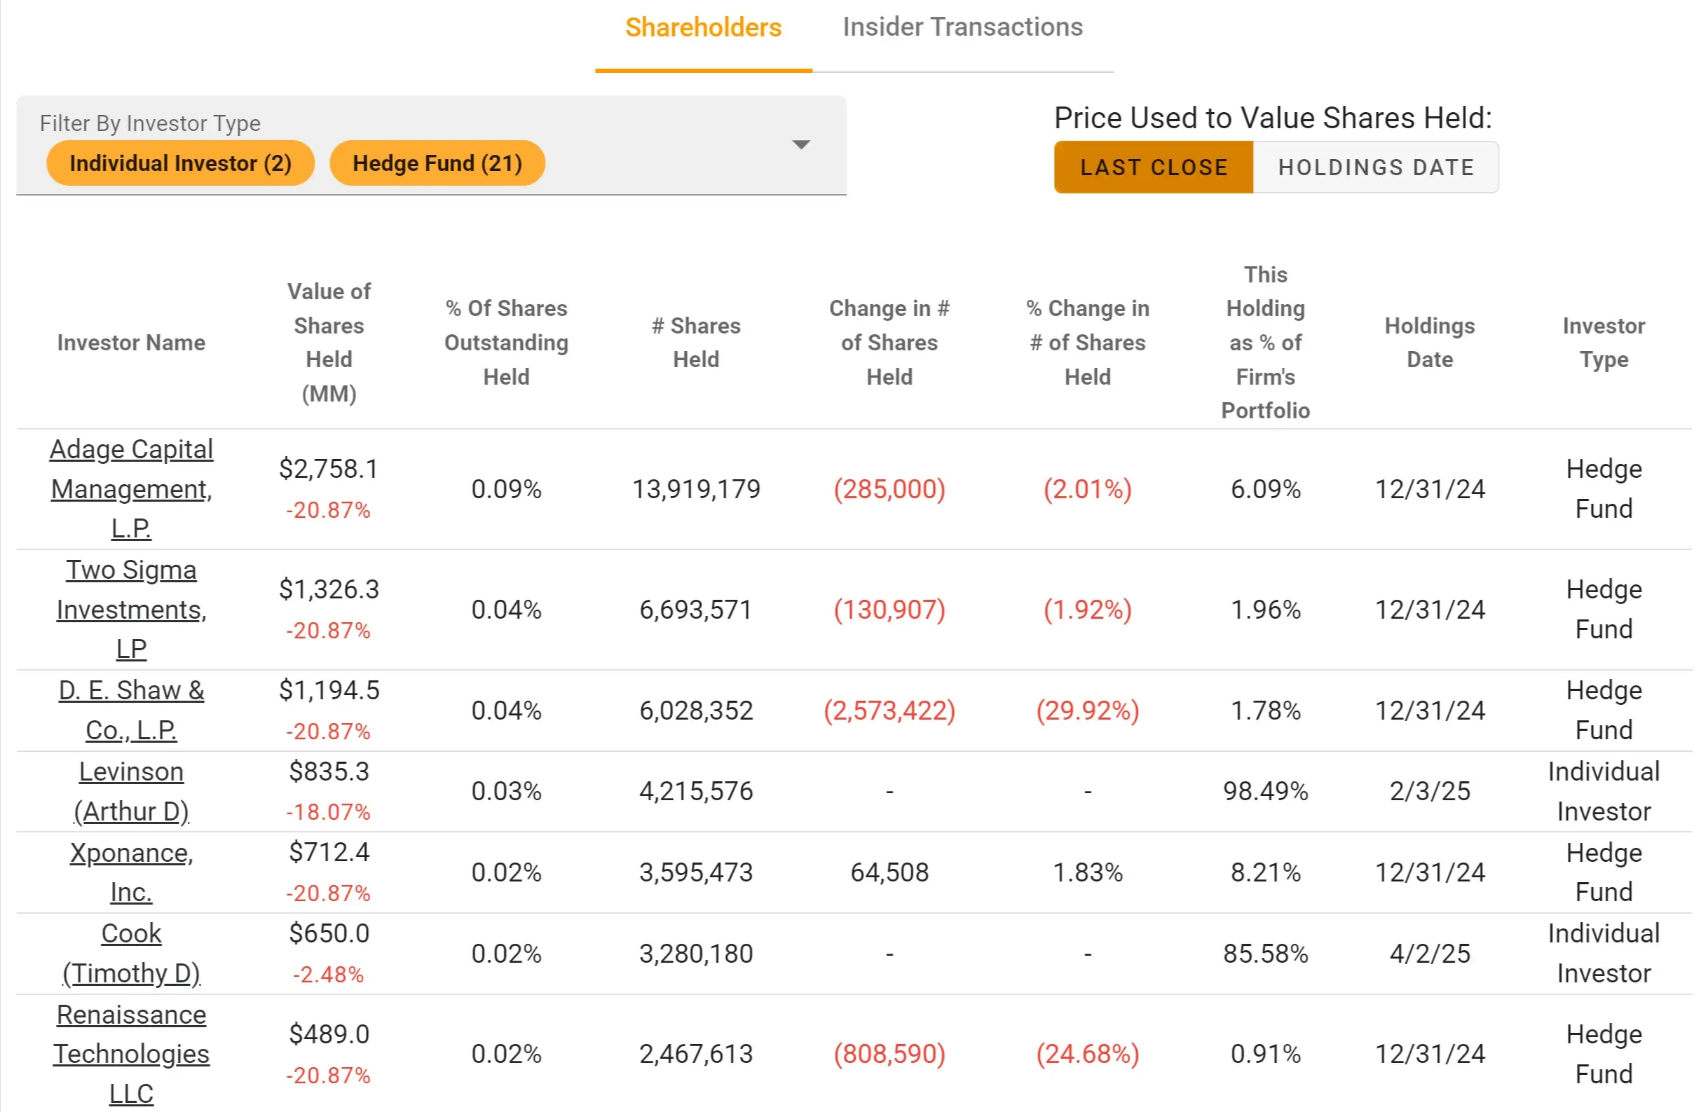
Task: Sort by Value of Shares Held column
Action: coord(329,343)
